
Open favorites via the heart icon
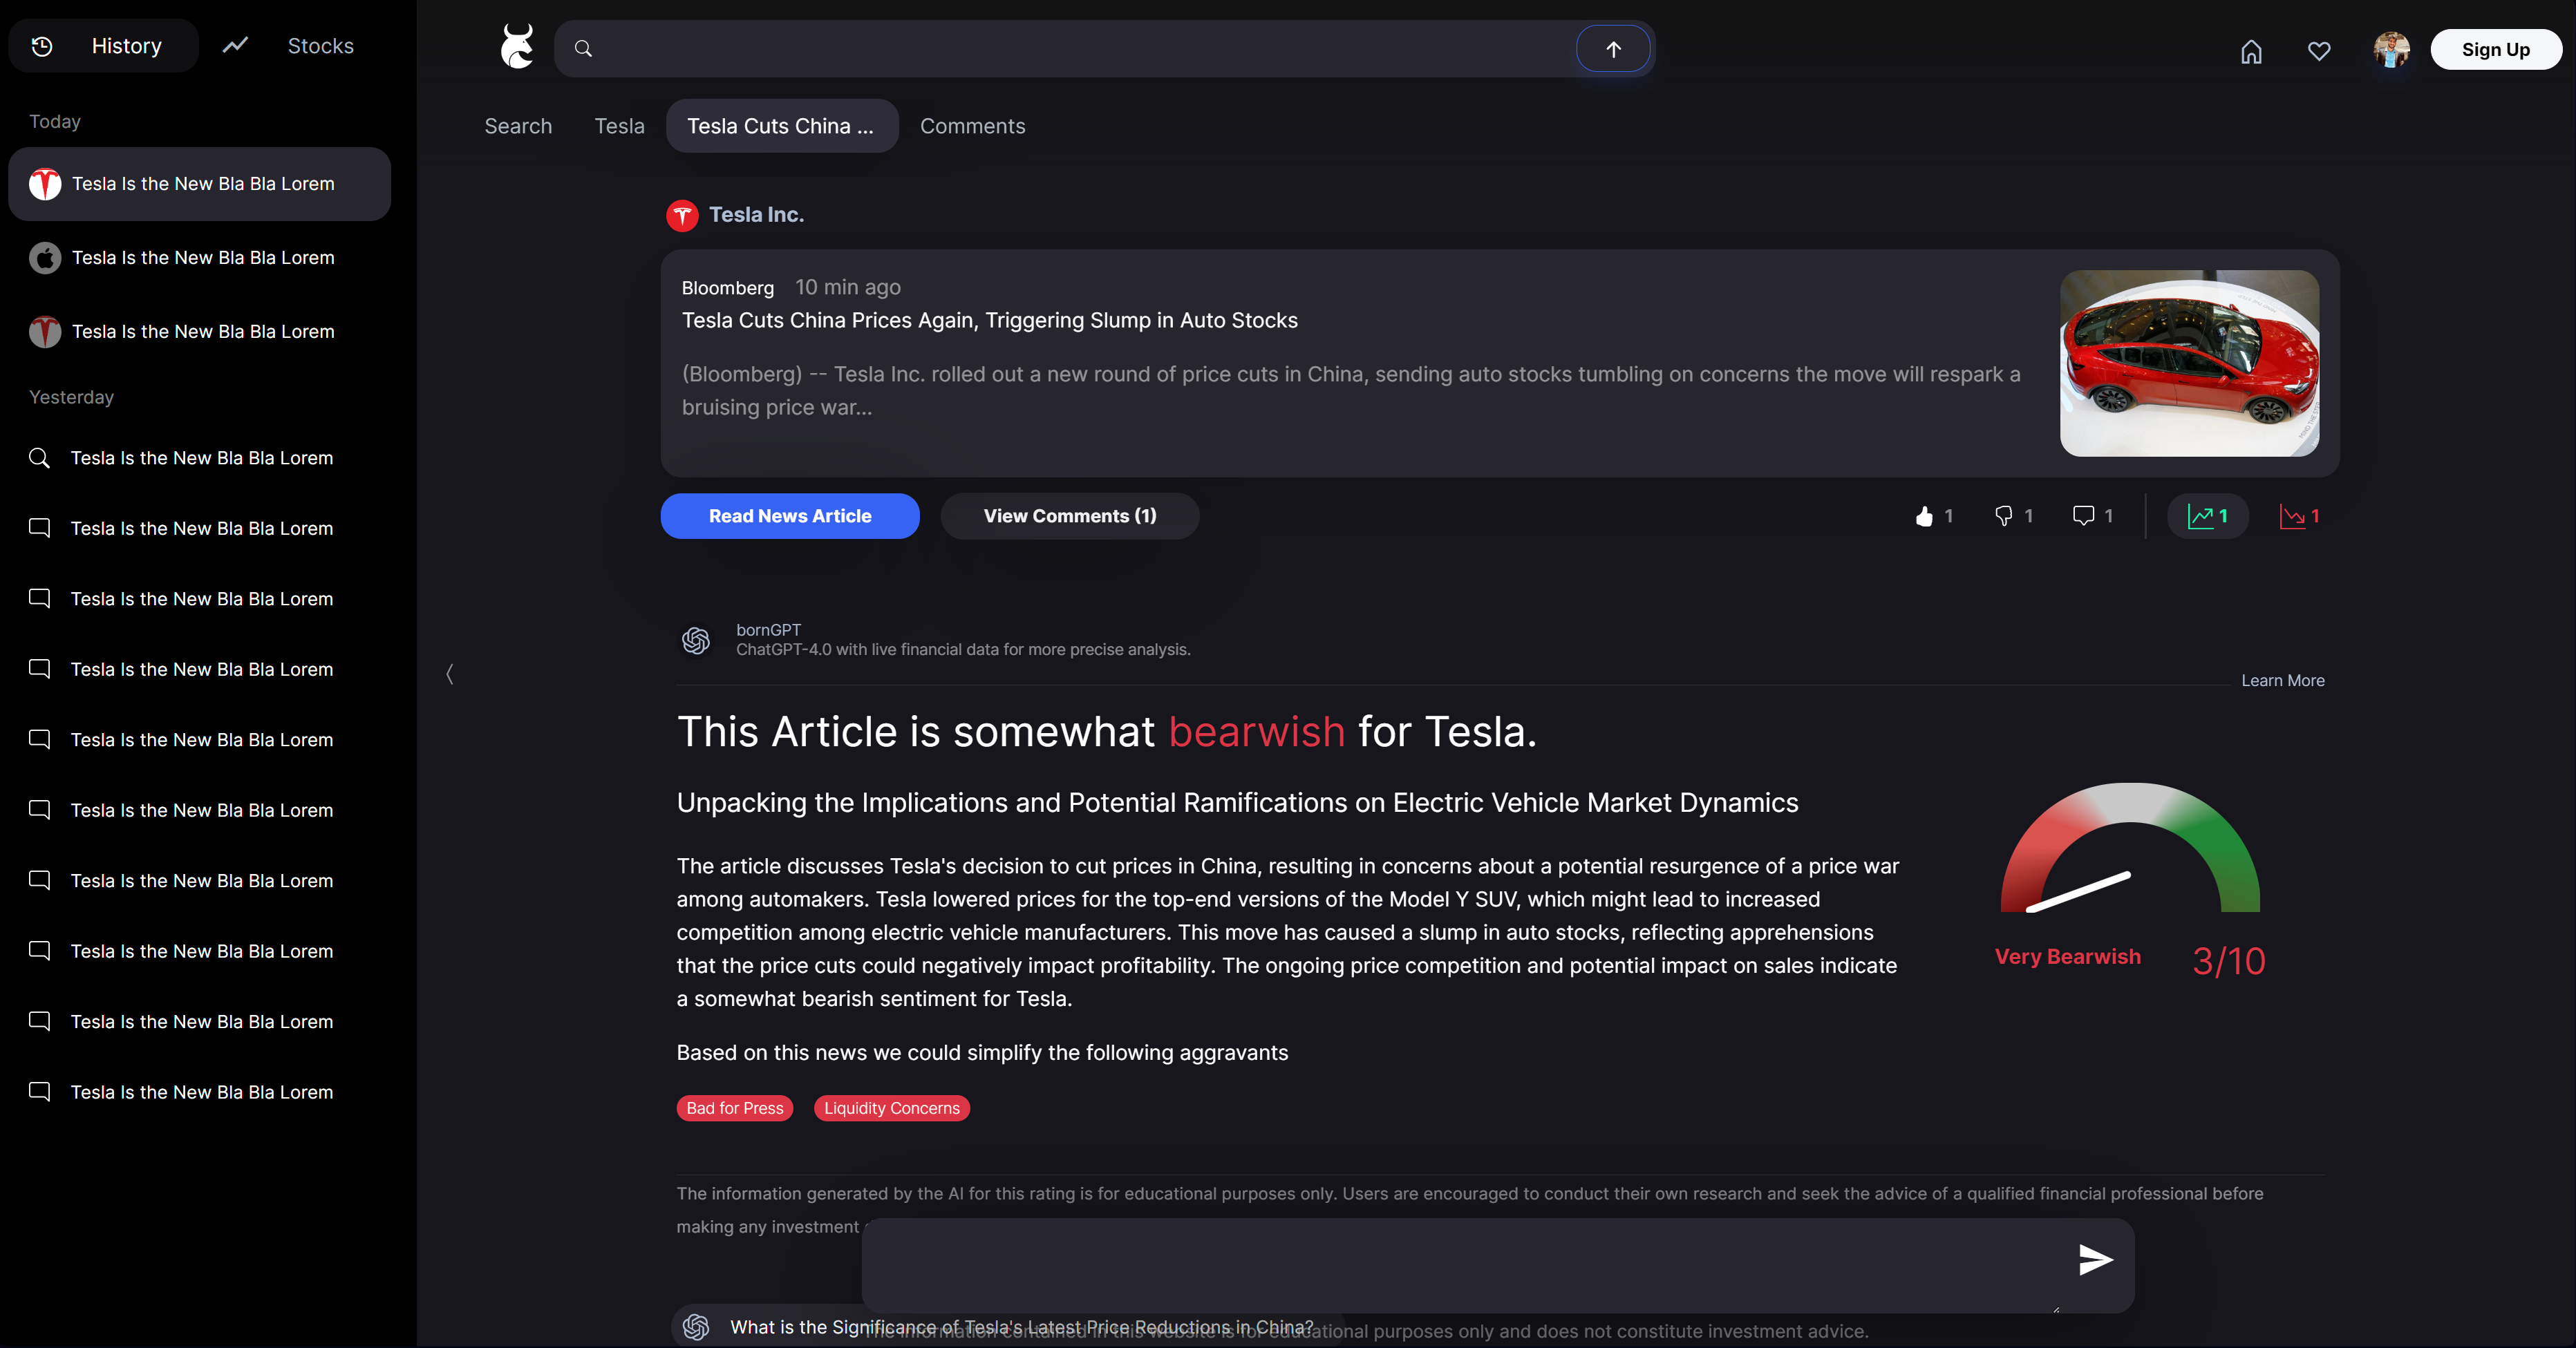[2319, 51]
